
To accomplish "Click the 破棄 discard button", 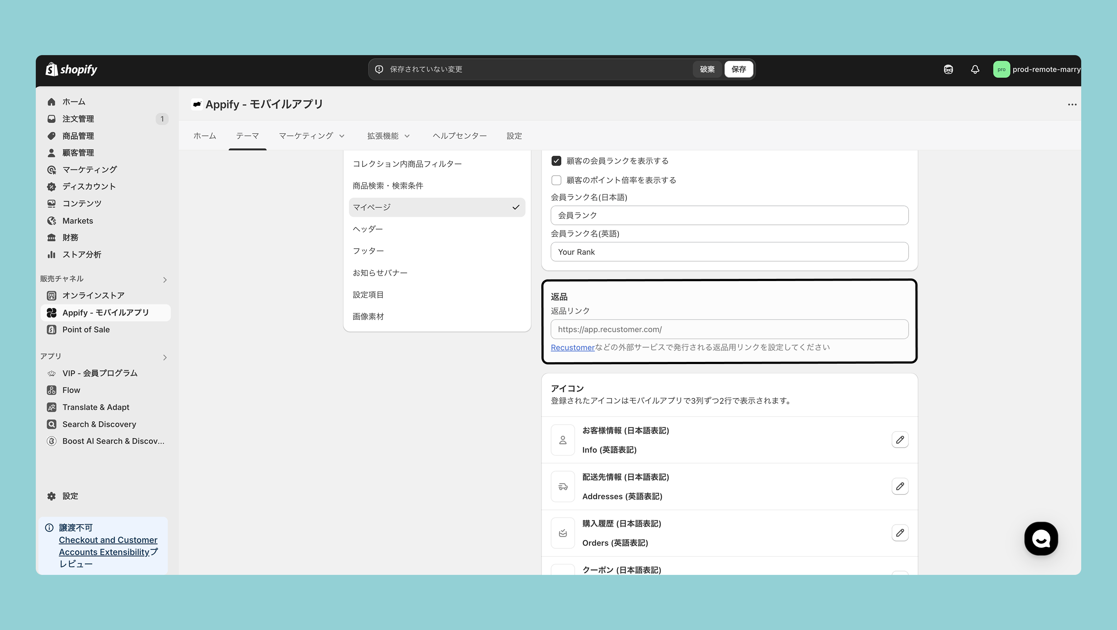I will 707,69.
